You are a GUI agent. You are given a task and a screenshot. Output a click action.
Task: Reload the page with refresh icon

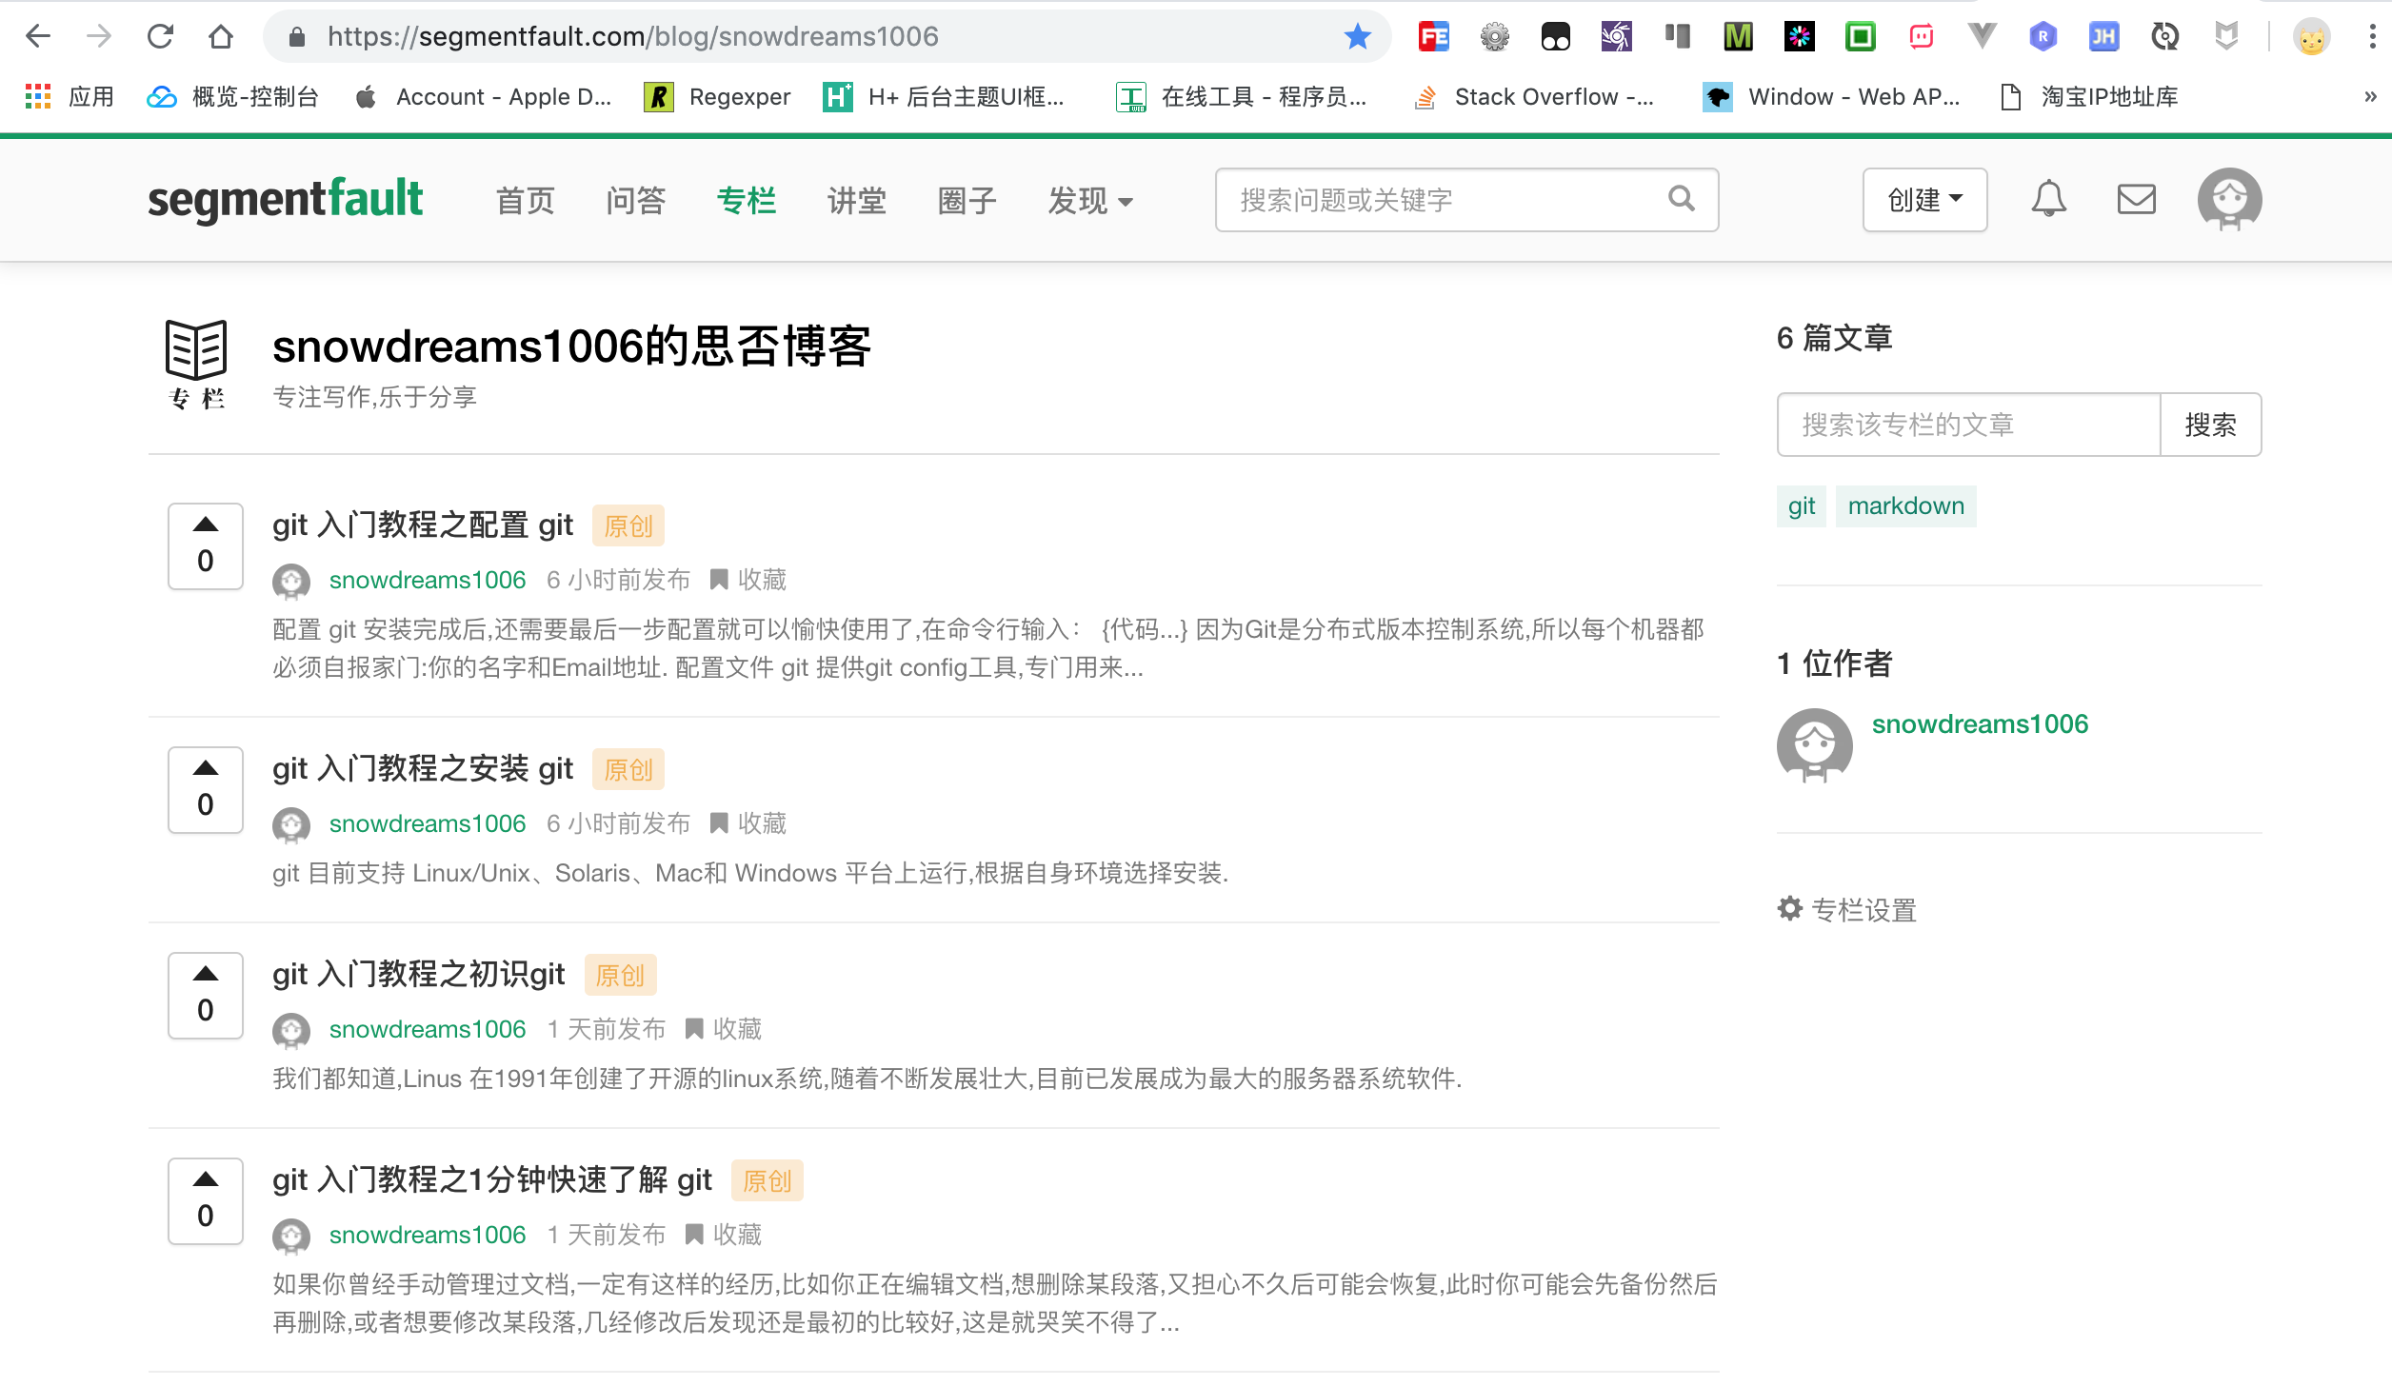(x=160, y=36)
